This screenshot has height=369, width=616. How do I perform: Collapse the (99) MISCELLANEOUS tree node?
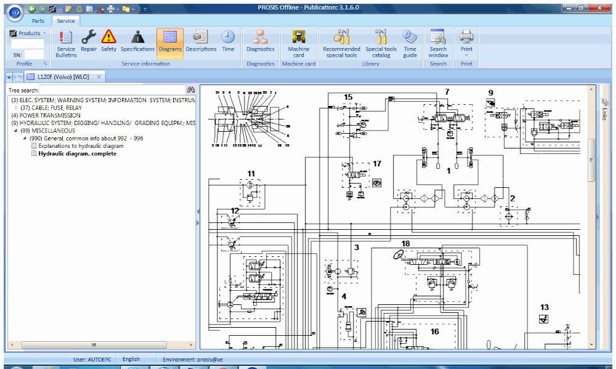(x=17, y=131)
